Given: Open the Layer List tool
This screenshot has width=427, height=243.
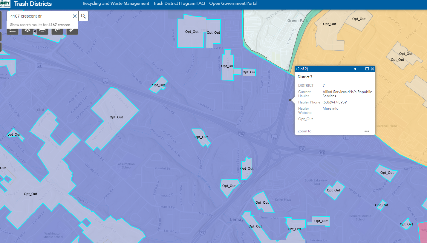Looking at the screenshot, I should 27,31.
